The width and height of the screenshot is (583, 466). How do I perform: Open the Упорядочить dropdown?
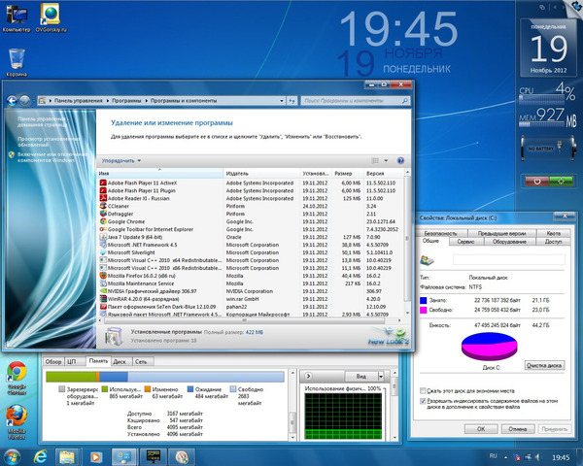coord(121,161)
